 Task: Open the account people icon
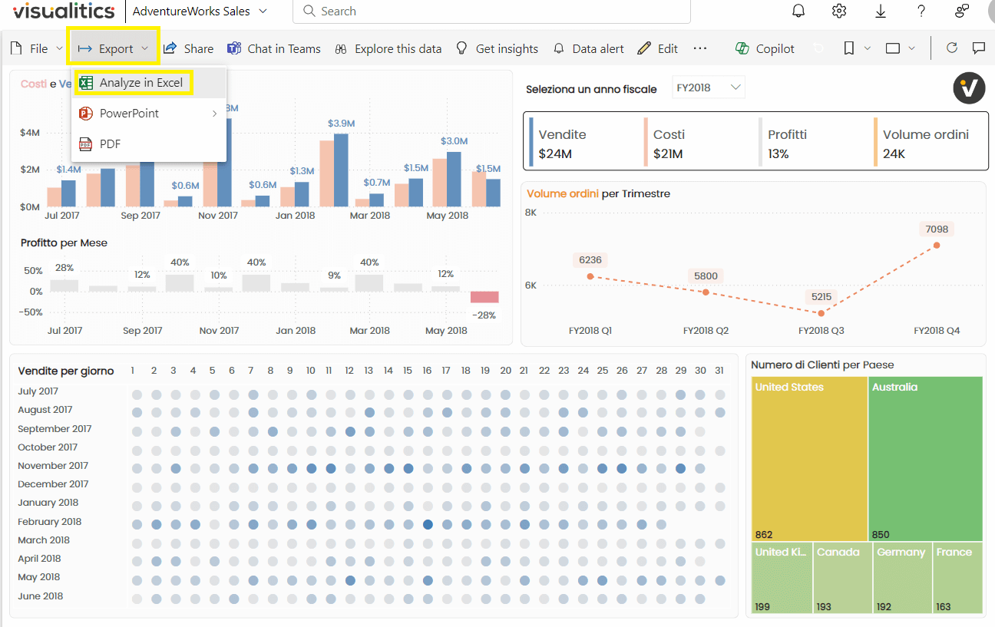(962, 11)
